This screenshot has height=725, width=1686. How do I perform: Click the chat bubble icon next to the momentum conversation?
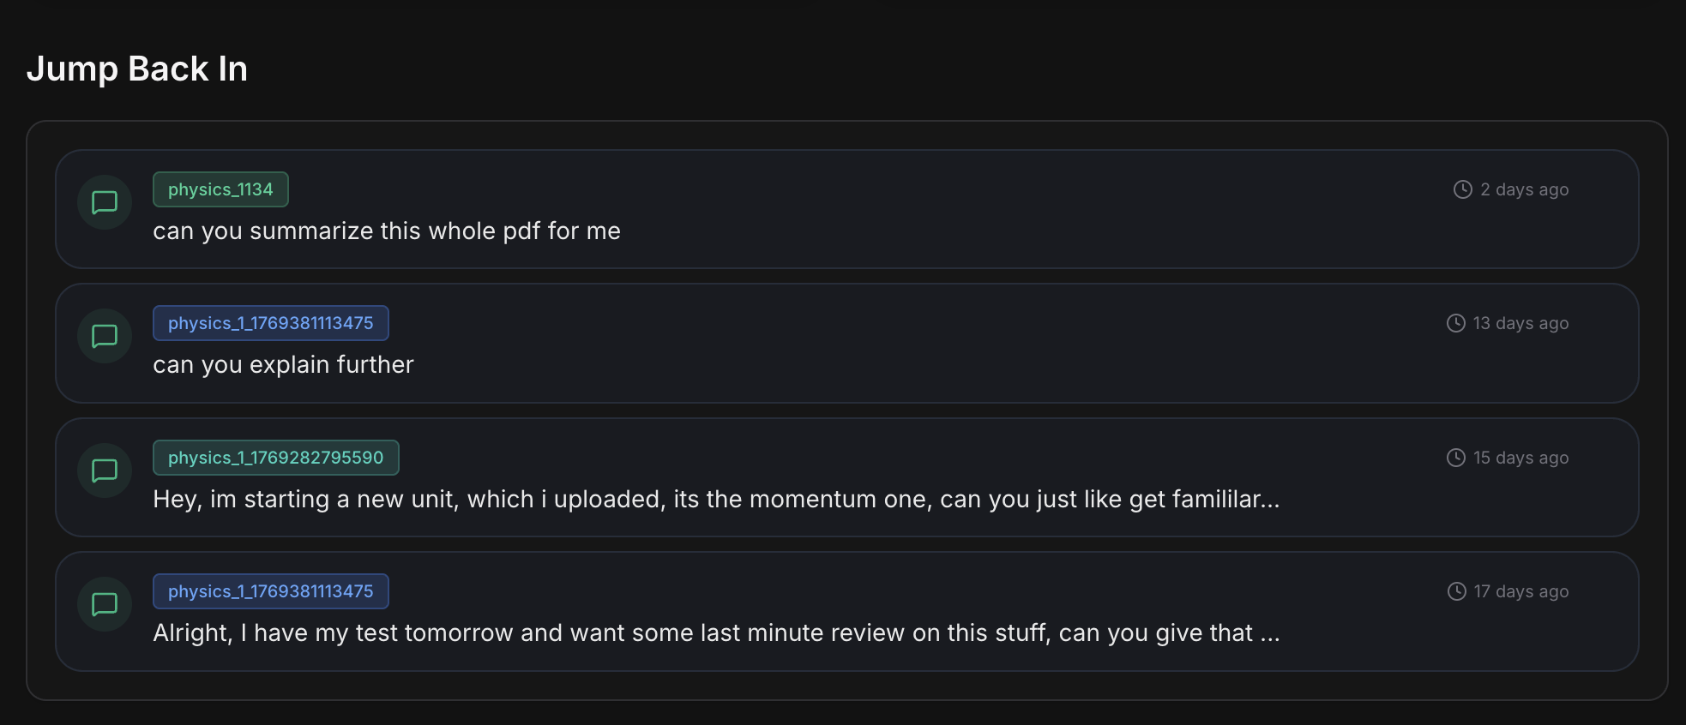(103, 470)
